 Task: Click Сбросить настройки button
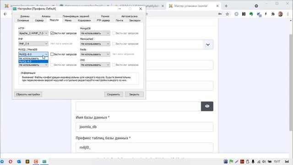coord(28,94)
